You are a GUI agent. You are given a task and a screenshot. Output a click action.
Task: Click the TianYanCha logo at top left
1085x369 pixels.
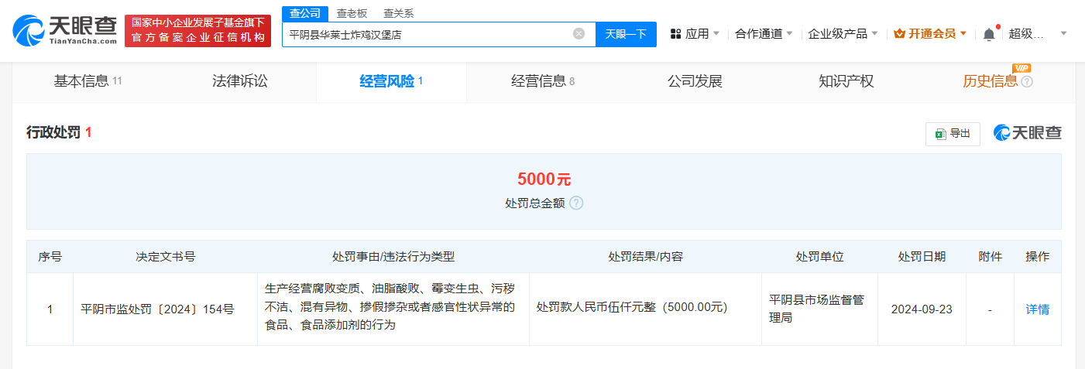pos(64,30)
